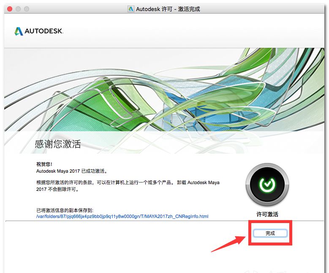Click the window title 'Autodesk 许可 - 激活完成'
The image size is (329, 273).
click(168, 9)
